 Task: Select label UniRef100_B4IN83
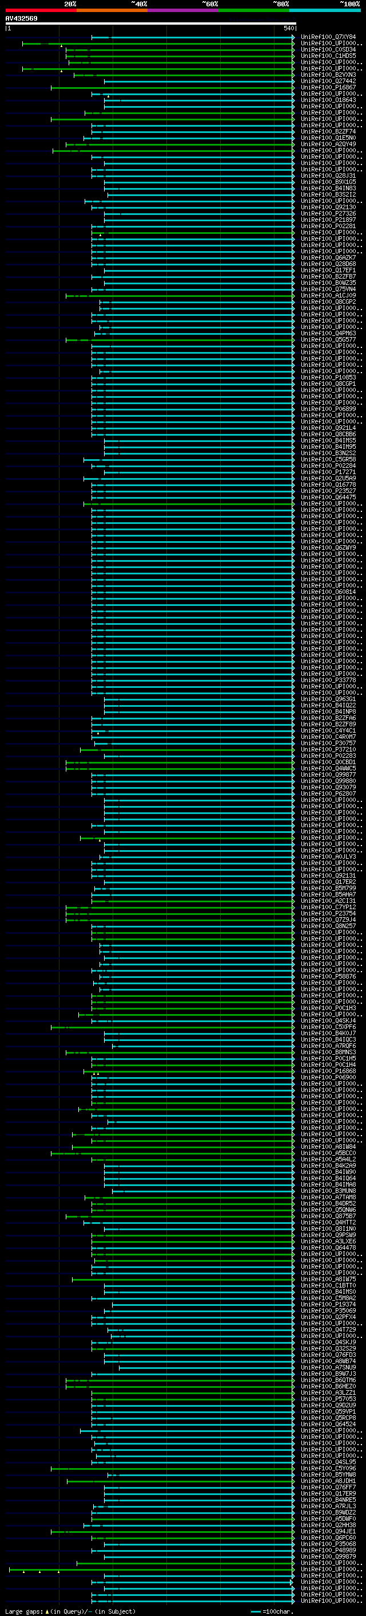click(x=328, y=188)
